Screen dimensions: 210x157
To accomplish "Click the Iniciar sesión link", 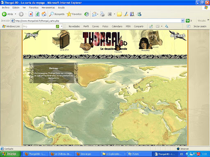I will click(x=200, y=26).
